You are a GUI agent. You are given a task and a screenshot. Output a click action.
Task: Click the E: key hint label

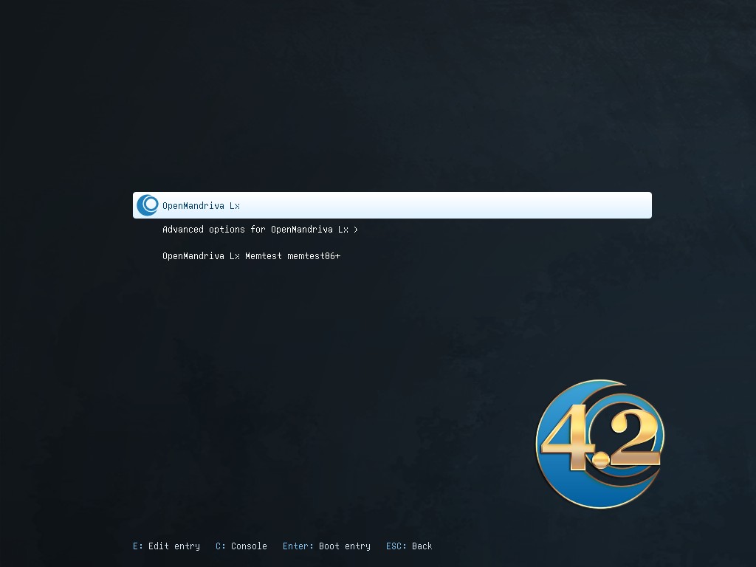tap(138, 546)
